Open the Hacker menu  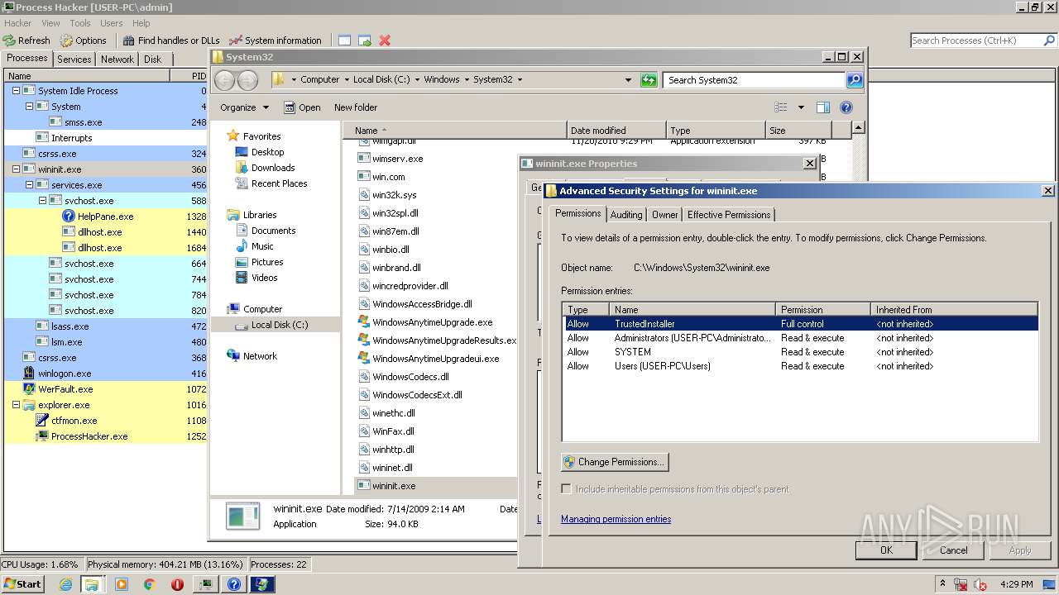(x=18, y=23)
